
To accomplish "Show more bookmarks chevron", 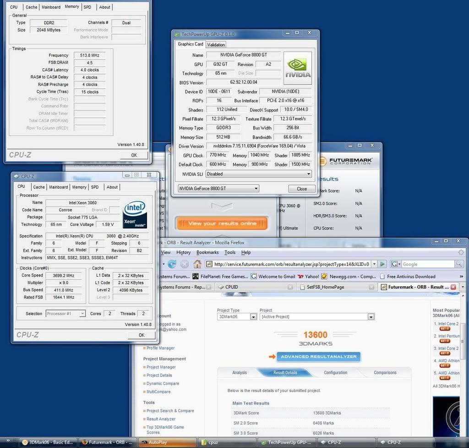I will pos(461,276).
